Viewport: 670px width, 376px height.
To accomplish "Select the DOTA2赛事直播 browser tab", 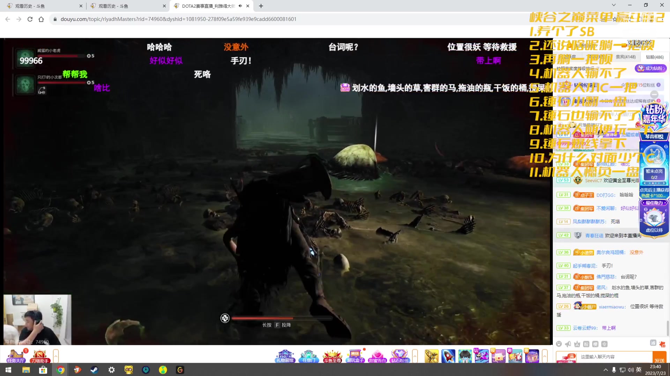I will [211, 6].
